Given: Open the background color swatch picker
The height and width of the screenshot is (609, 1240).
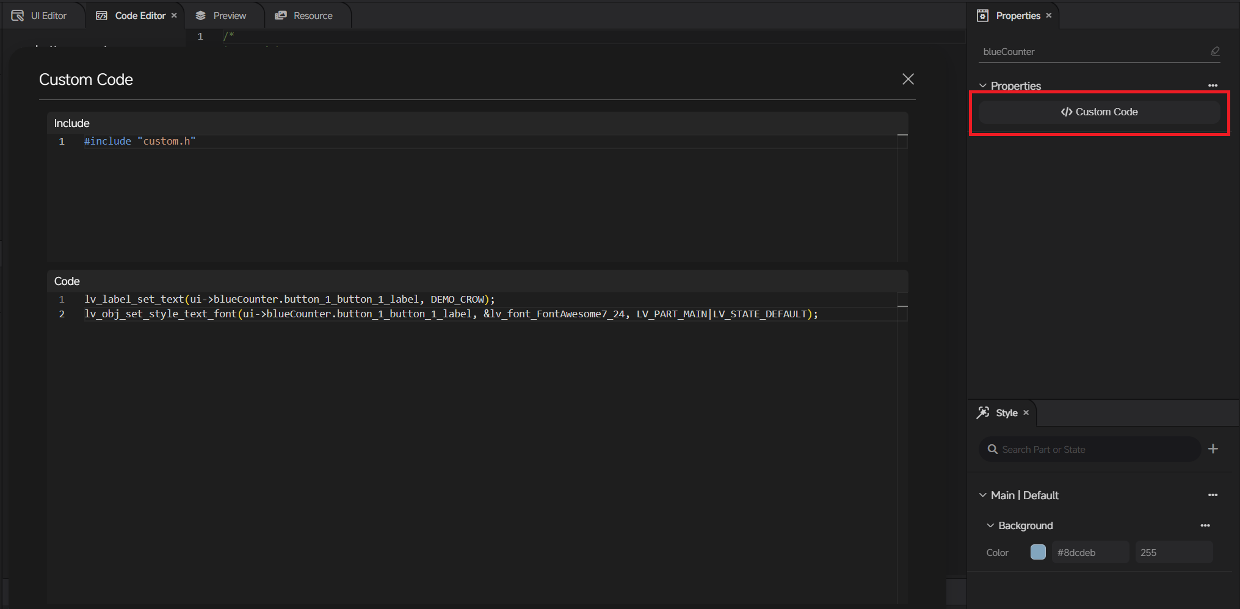Looking at the screenshot, I should point(1038,552).
